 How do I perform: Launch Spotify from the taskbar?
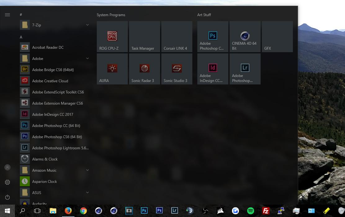[251, 211]
